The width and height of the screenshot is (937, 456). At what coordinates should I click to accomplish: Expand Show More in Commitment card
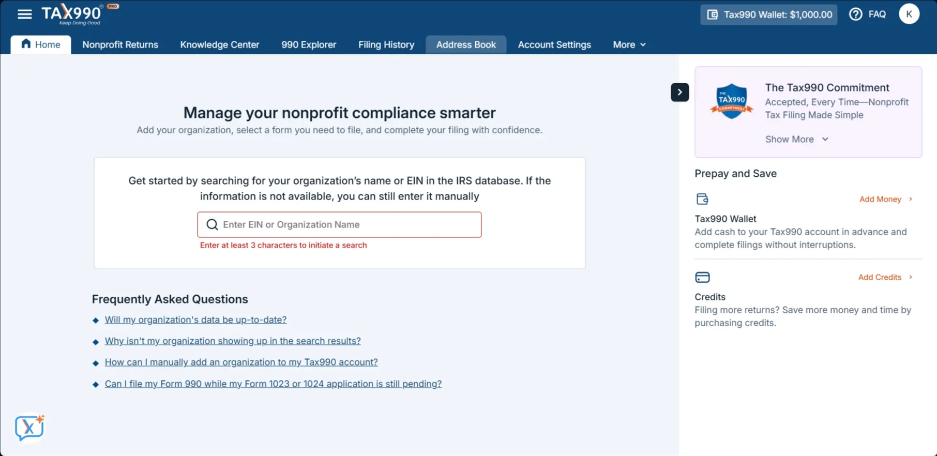click(796, 139)
